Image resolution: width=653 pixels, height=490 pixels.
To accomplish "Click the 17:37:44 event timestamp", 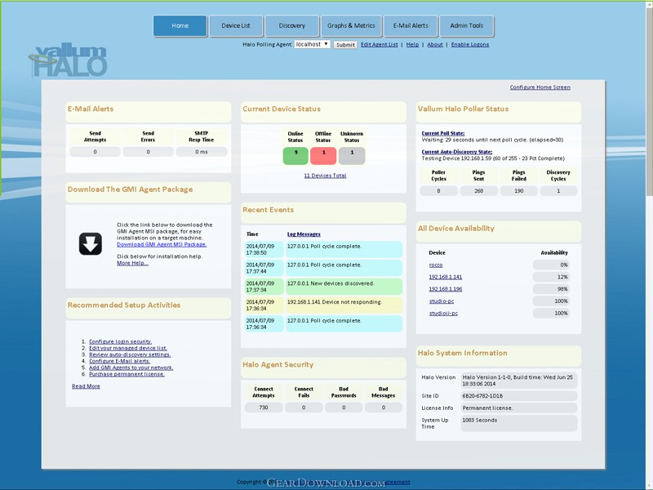I will pos(264,268).
